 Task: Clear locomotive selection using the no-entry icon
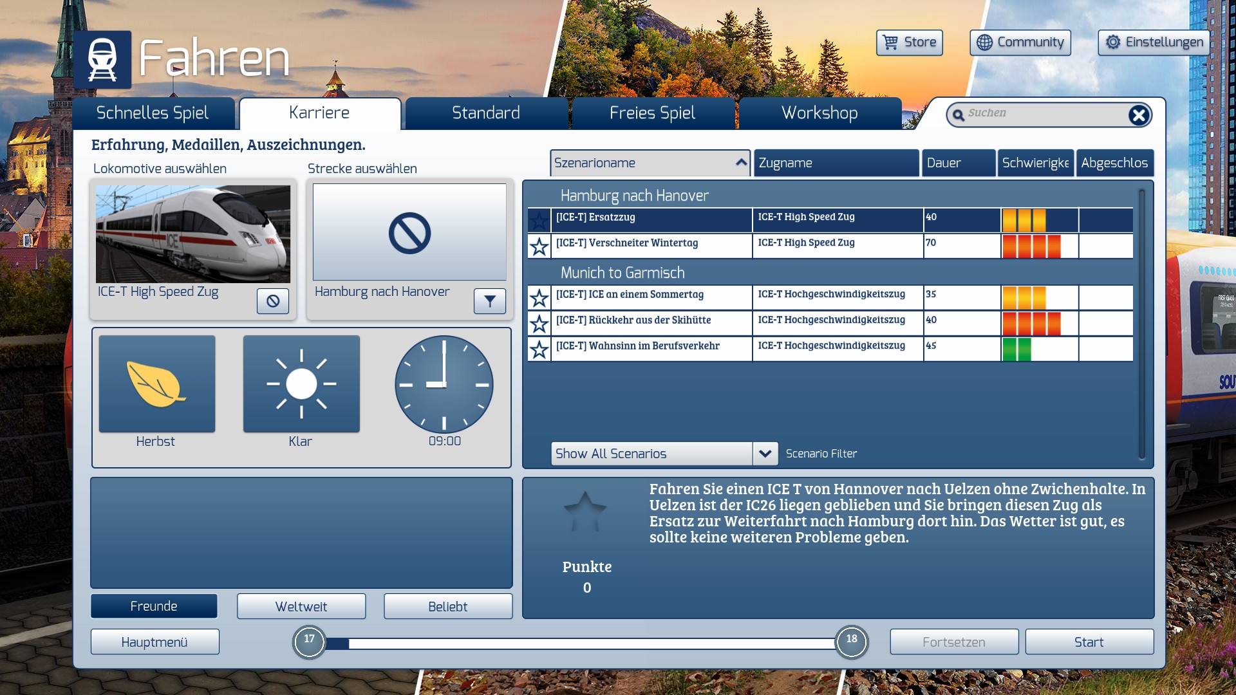click(x=273, y=301)
